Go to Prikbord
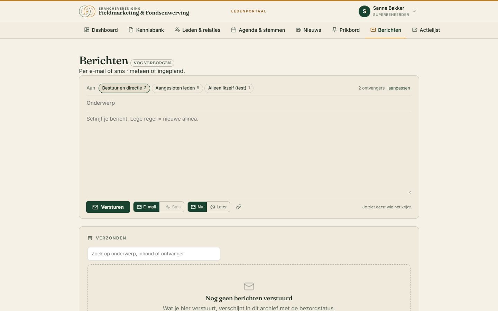This screenshot has width=498, height=311. [346, 30]
